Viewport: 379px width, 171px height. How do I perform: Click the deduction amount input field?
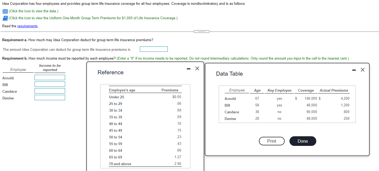[154, 49]
